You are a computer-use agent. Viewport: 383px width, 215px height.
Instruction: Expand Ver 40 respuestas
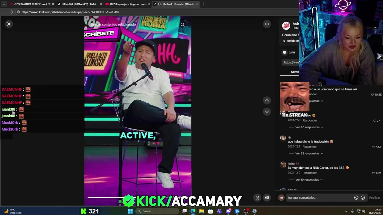pos(309,127)
